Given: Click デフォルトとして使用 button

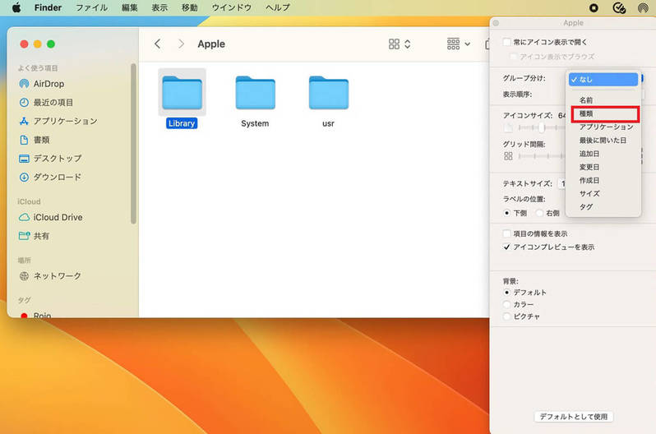Looking at the screenshot, I should 573,417.
